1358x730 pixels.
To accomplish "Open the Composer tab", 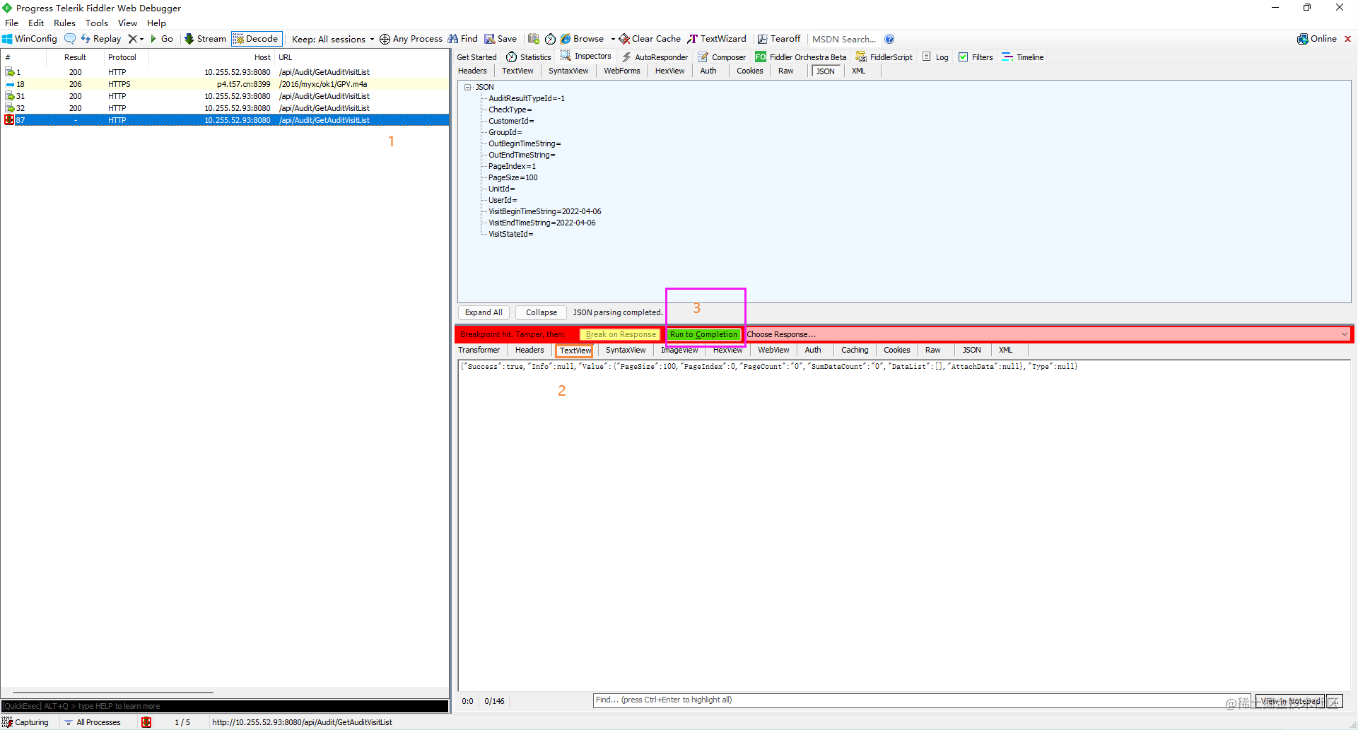I will (722, 57).
